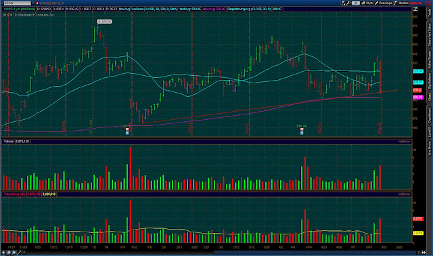
Task: Click the scroll left arrow at bottom
Action: [x=24, y=253]
